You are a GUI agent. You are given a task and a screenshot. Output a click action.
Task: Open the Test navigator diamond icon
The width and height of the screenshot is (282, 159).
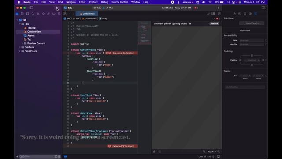pos(43,14)
